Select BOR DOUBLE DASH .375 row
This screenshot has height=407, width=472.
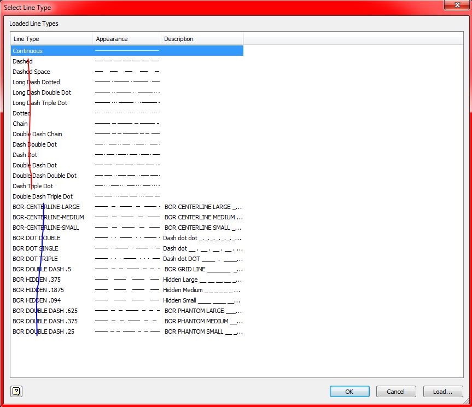tap(127, 321)
